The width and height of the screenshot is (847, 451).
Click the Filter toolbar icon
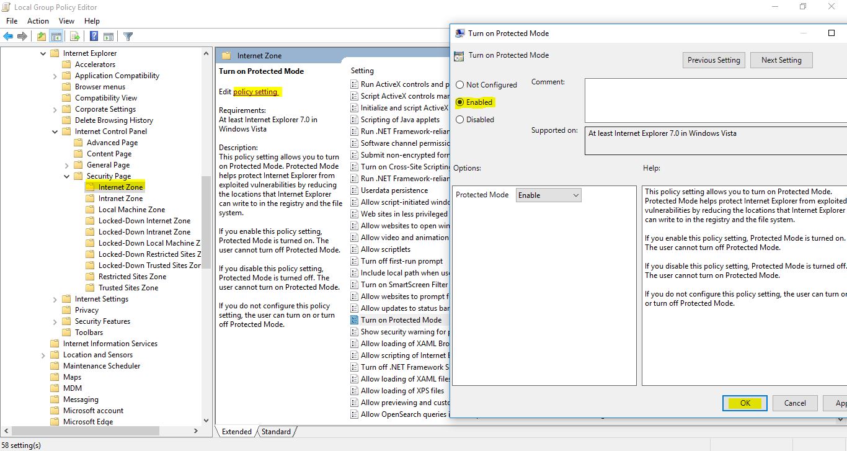click(x=128, y=36)
